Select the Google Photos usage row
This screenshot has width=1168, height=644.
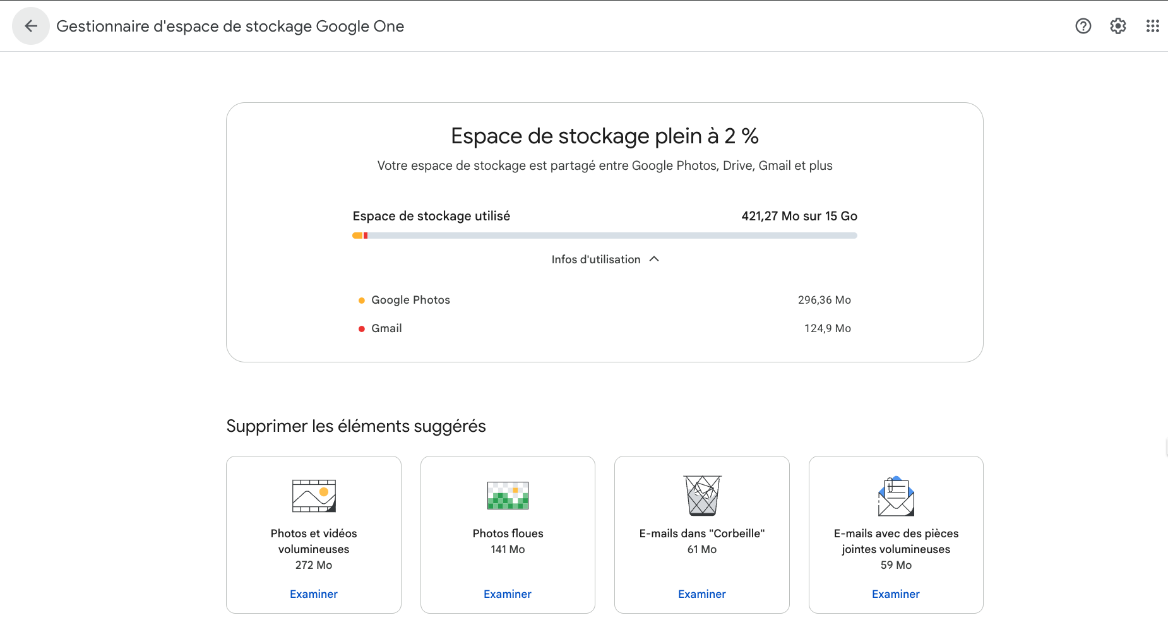[604, 300]
